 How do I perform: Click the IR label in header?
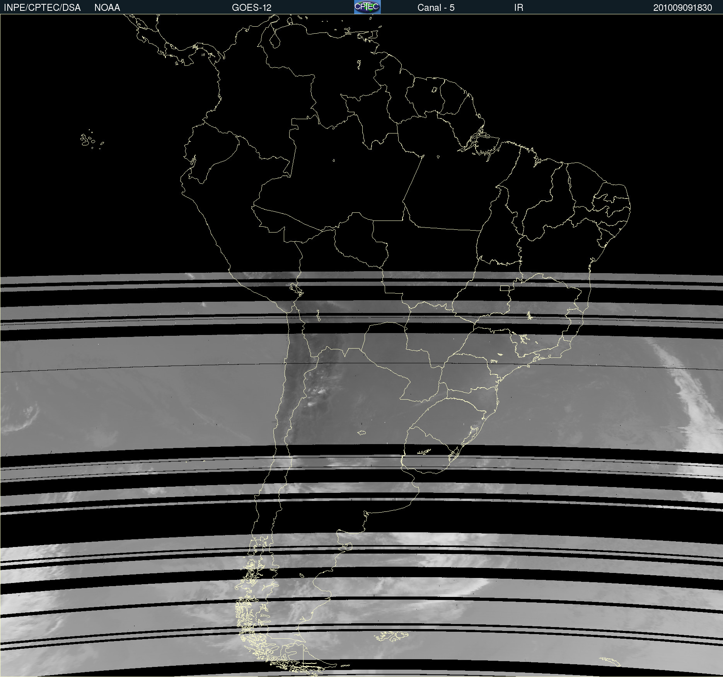(x=518, y=8)
